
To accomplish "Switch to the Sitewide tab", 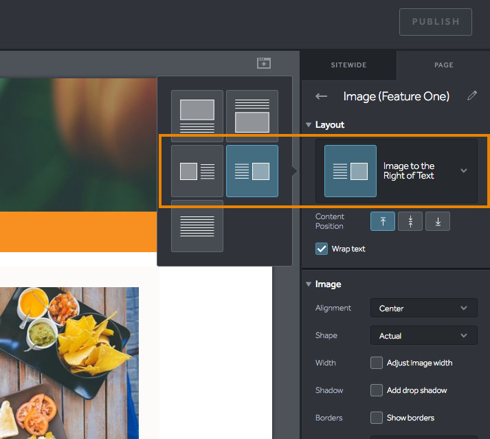I will coord(348,65).
